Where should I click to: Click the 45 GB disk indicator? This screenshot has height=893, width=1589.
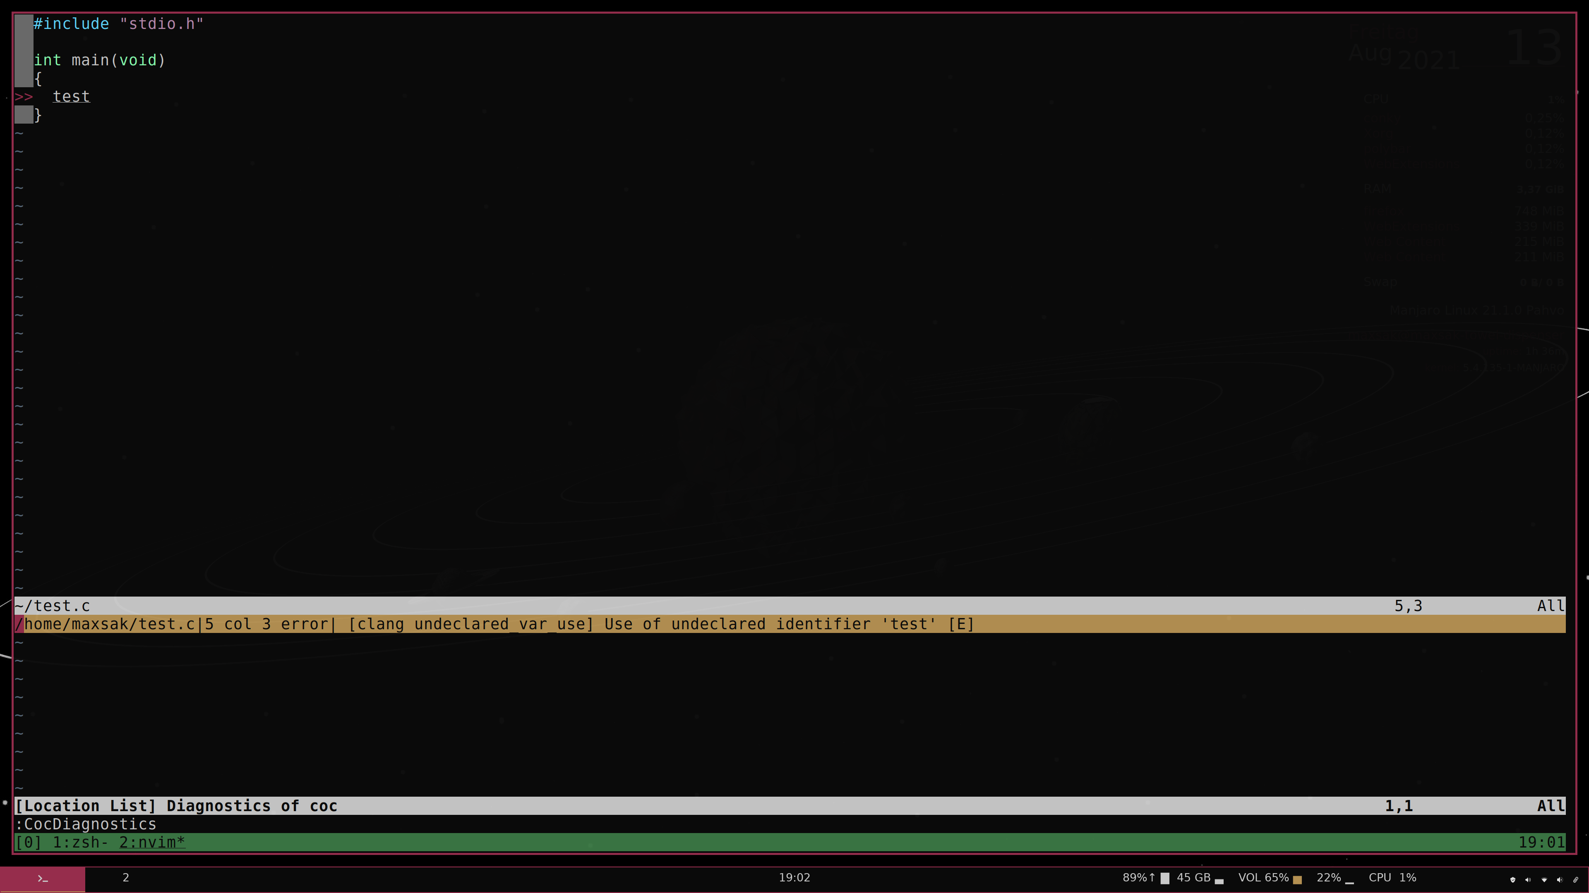coord(1194,878)
